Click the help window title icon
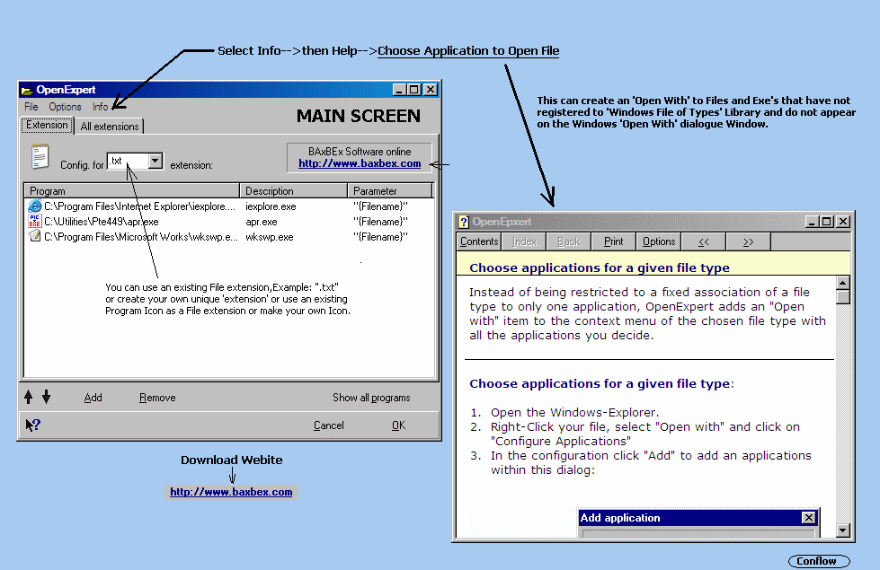 [x=464, y=222]
